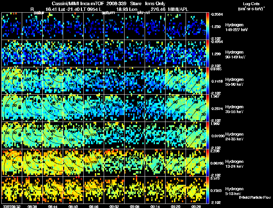Click the colorbar value '0.07090'
273x208 pixels.
pyautogui.click(x=218, y=136)
